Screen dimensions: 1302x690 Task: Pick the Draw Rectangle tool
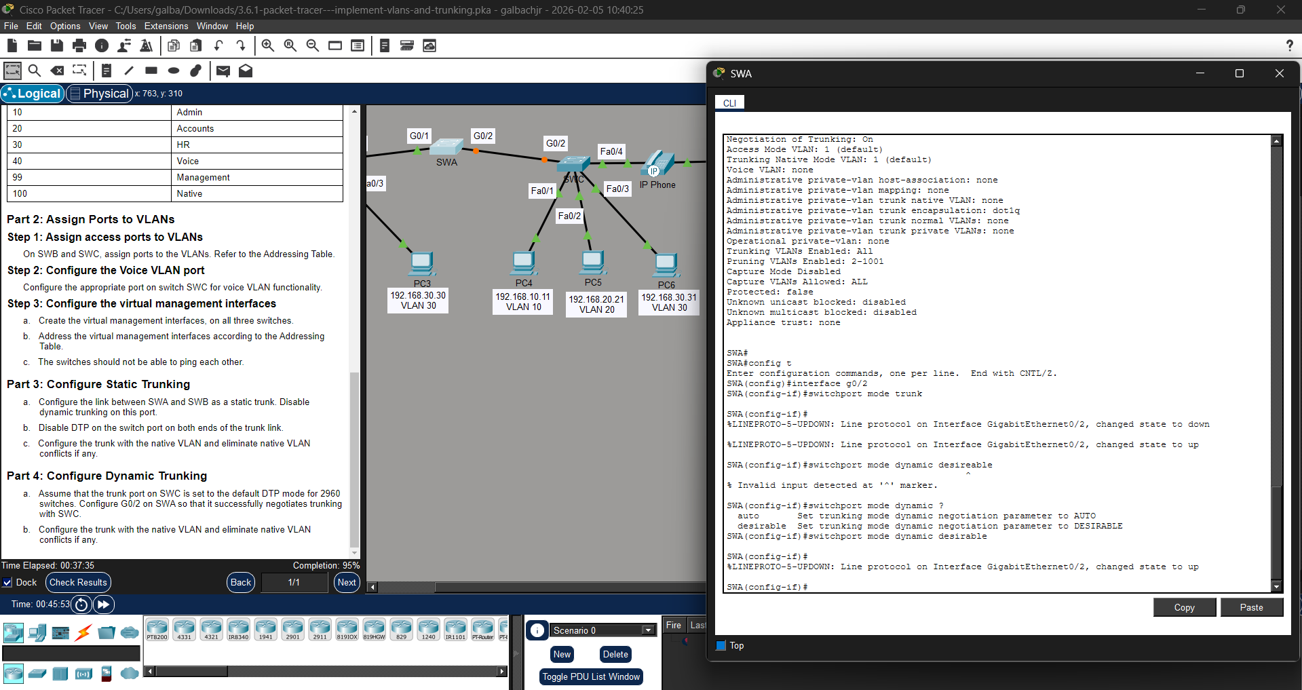coord(151,71)
